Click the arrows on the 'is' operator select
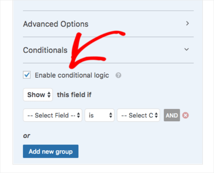The width and height of the screenshot is (214, 173). pyautogui.click(x=111, y=116)
